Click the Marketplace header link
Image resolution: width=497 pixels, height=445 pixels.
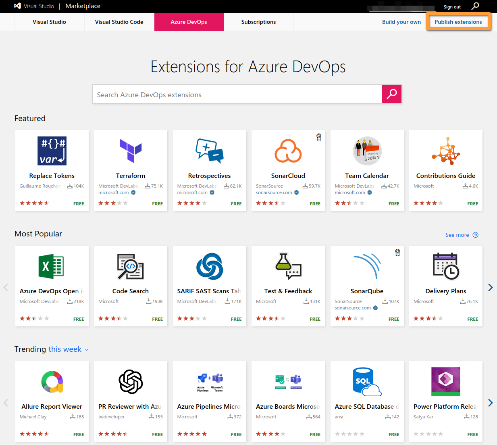click(83, 6)
